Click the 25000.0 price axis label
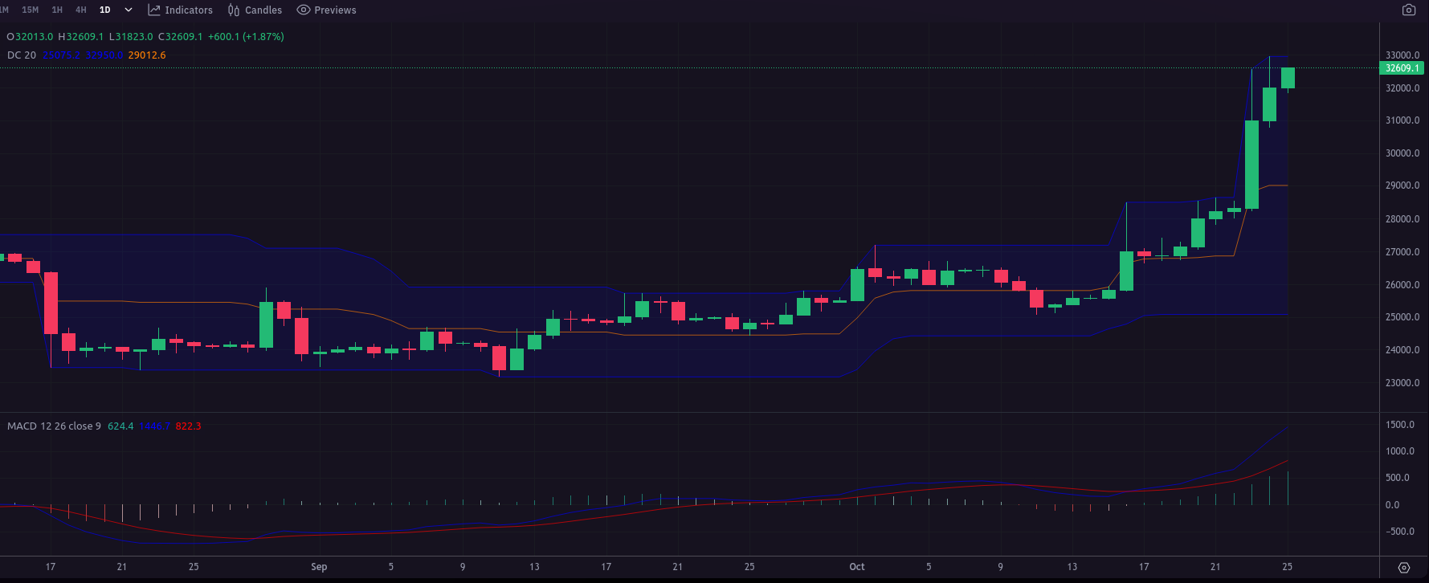 pyautogui.click(x=1402, y=317)
